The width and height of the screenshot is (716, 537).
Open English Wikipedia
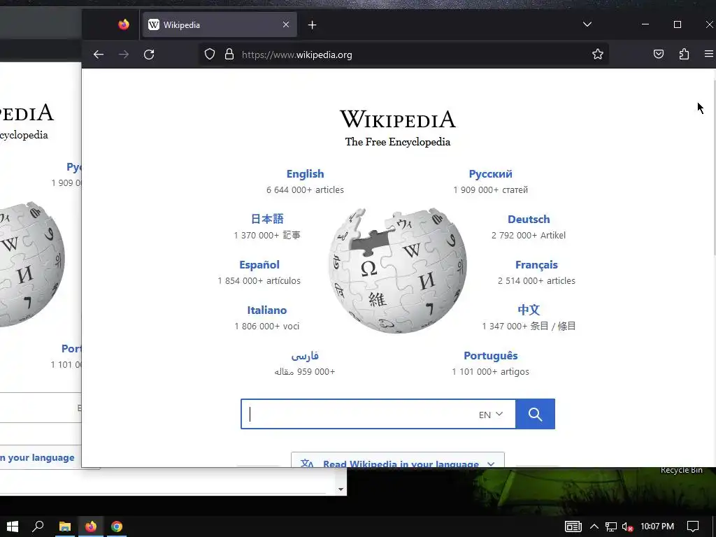[x=305, y=174]
